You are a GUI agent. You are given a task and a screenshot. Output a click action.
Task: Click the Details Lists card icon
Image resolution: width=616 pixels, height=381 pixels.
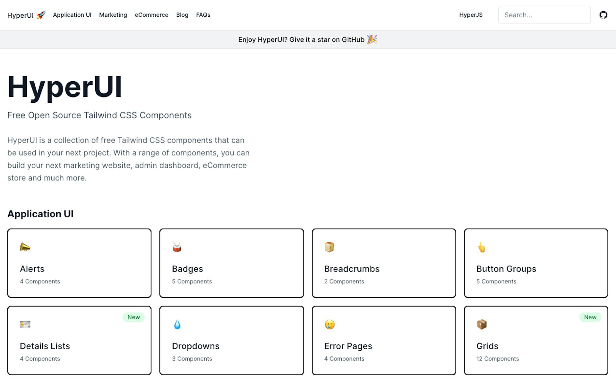pyautogui.click(x=25, y=324)
